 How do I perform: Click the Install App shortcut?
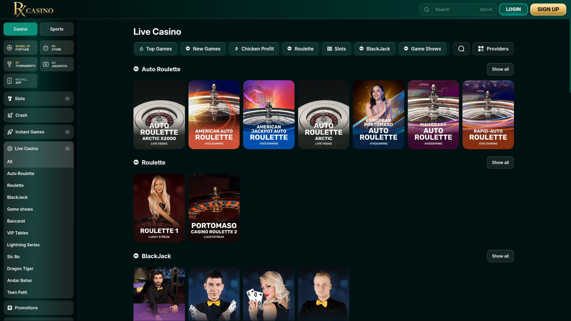(21, 81)
